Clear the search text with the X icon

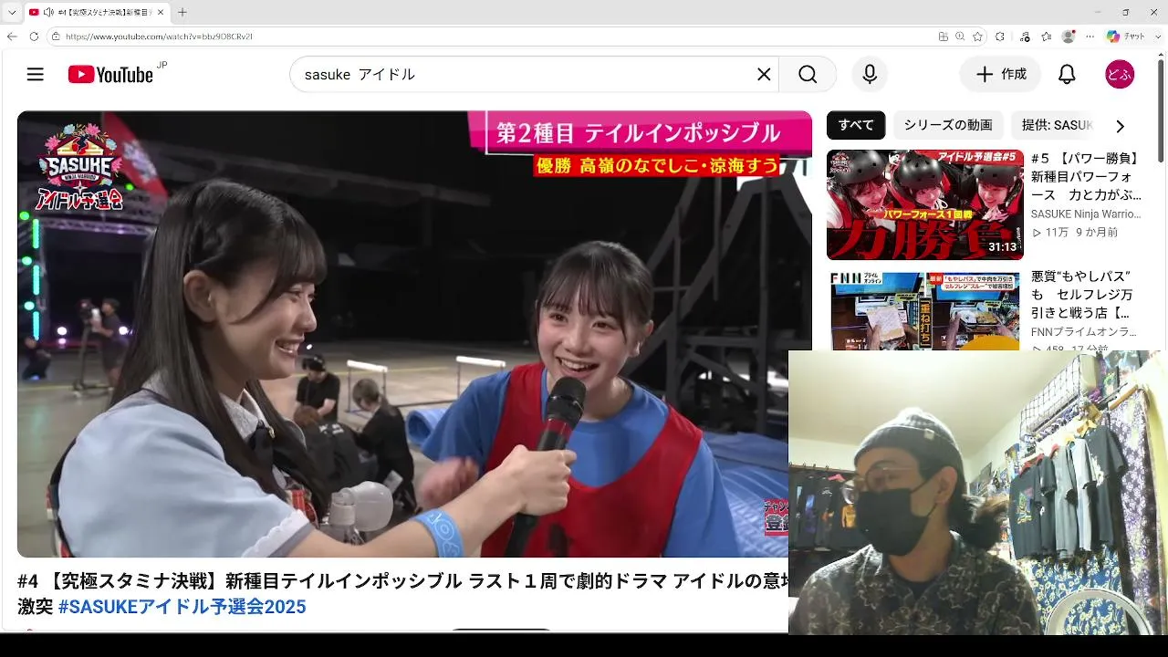point(764,75)
